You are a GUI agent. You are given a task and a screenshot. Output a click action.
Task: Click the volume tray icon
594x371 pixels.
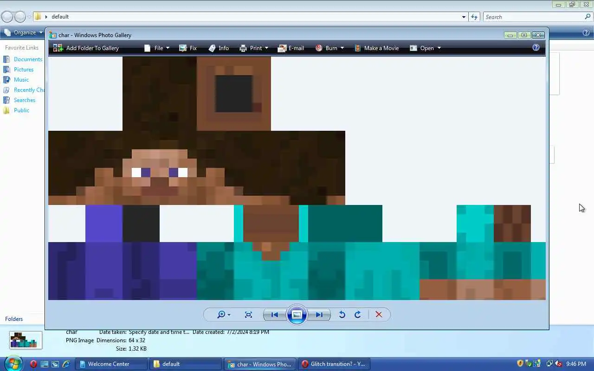(x=558, y=364)
